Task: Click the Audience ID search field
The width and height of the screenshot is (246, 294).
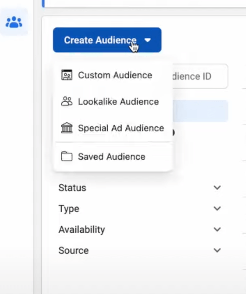Action: pyautogui.click(x=200, y=76)
